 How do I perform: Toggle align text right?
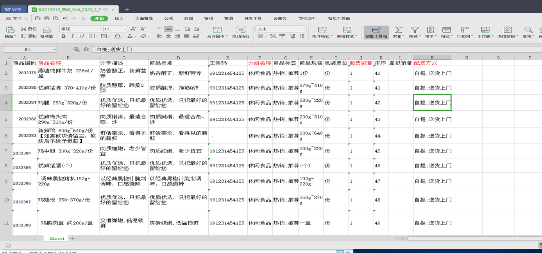click(177, 36)
